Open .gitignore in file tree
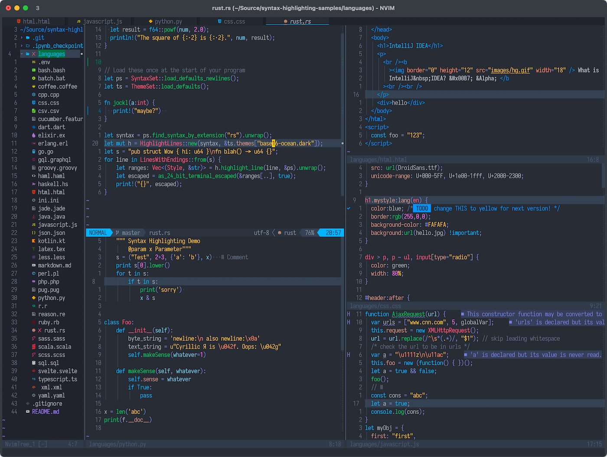 coord(47,404)
